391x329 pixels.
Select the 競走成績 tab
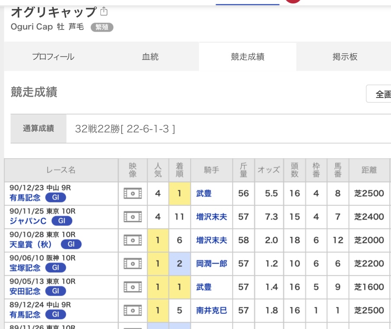(248, 57)
